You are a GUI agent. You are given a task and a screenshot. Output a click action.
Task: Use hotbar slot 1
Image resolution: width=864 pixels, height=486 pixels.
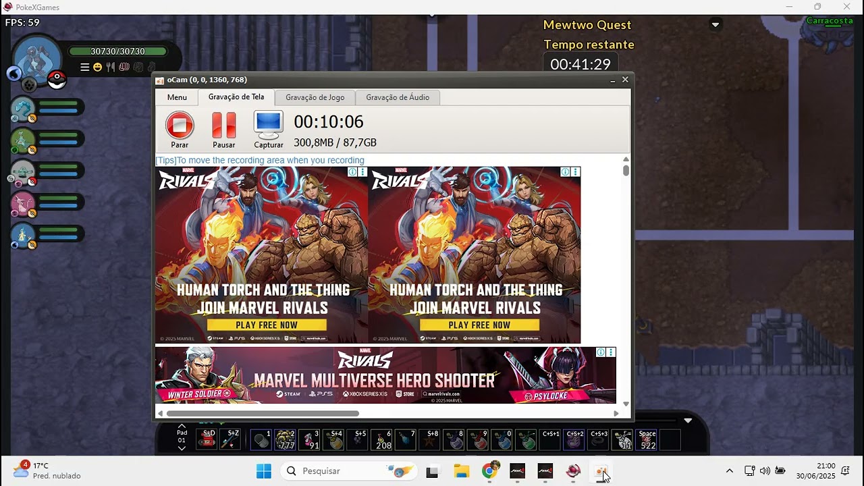(261, 439)
